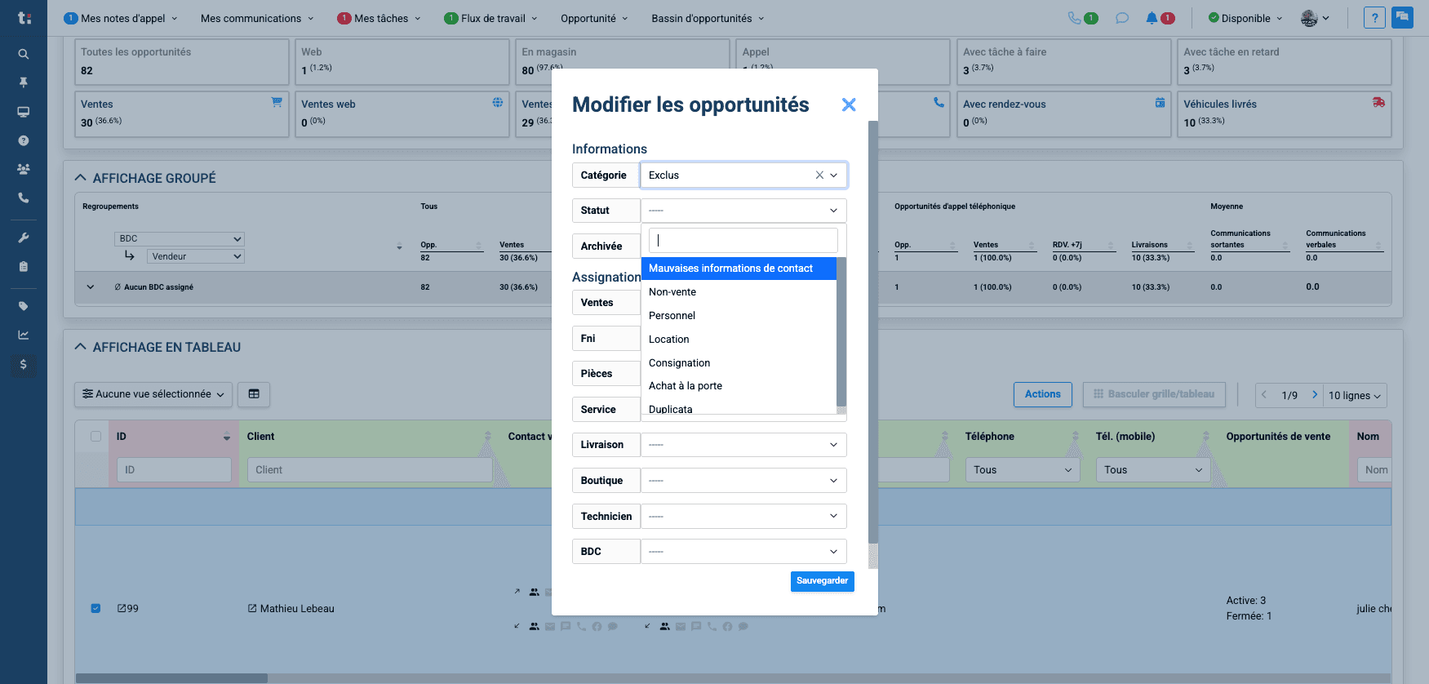Open the chart statistics icon in sidebar
The width and height of the screenshot is (1429, 684).
click(24, 335)
